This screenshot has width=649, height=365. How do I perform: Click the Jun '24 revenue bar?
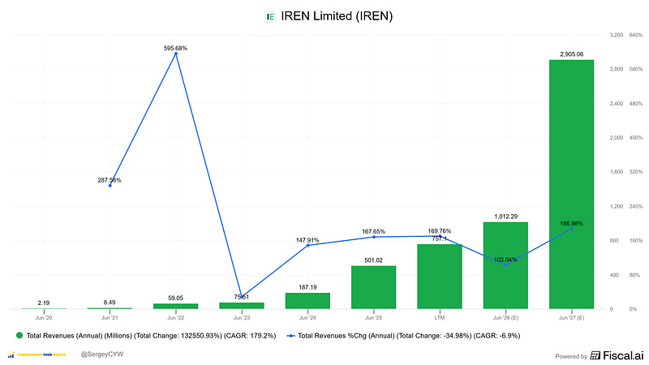[x=307, y=301]
